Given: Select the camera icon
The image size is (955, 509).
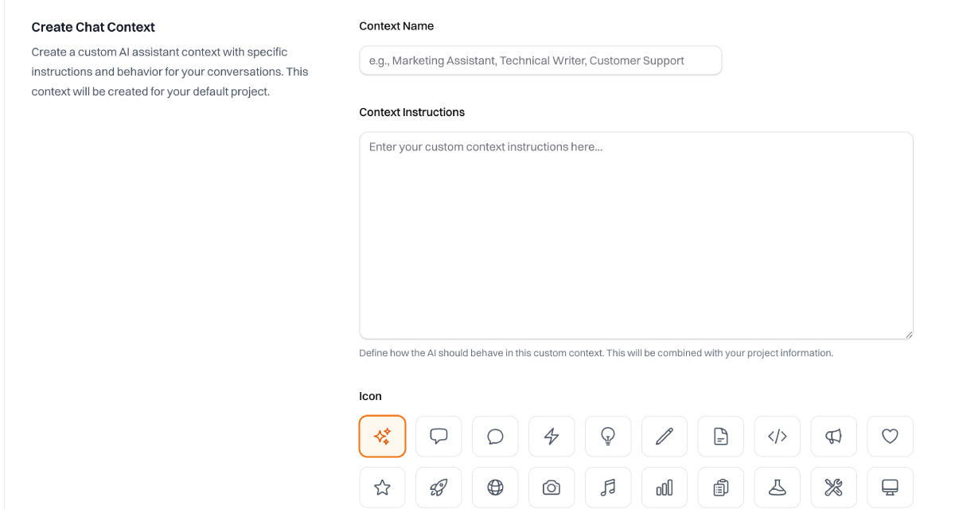Looking at the screenshot, I should (x=552, y=488).
